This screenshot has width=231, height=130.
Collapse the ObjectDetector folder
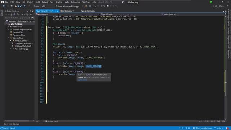[x=10, y=41]
